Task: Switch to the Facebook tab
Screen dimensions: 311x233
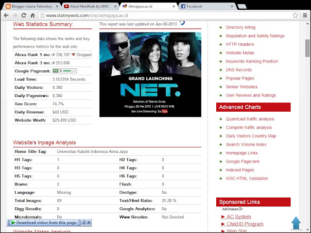Action: [x=207, y=6]
